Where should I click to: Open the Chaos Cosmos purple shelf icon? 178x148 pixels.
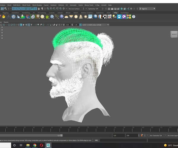[x=124, y=17]
